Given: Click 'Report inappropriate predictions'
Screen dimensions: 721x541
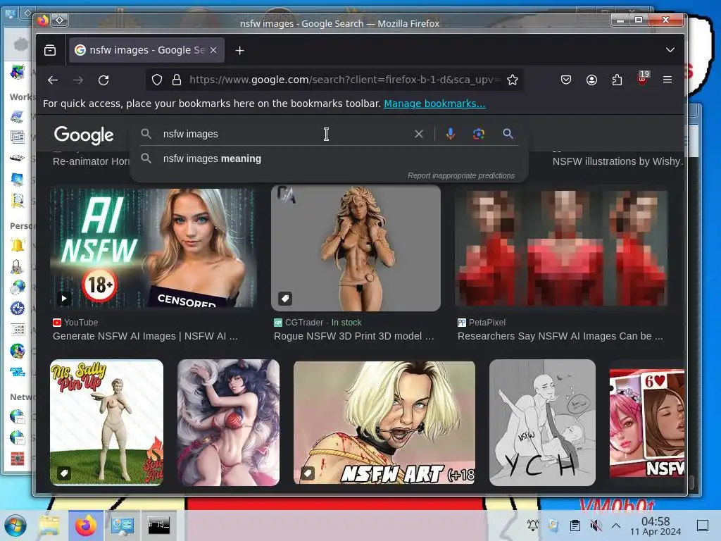Looking at the screenshot, I should (460, 175).
